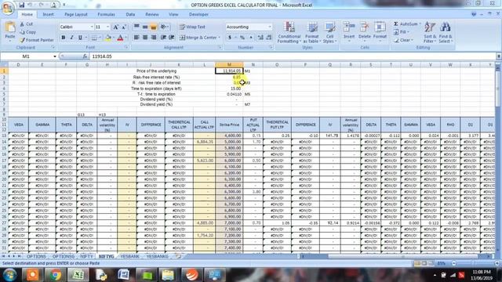Apply Comma Style
The image size is (502, 282).
(251, 38)
